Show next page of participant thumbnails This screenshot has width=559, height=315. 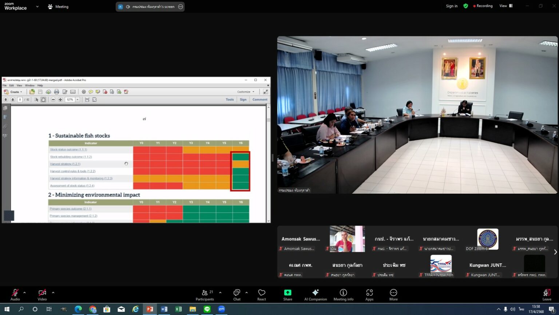coord(555,252)
